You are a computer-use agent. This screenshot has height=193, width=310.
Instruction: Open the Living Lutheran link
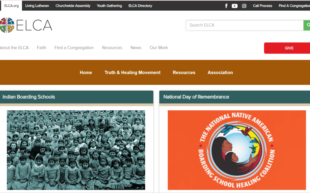(37, 6)
